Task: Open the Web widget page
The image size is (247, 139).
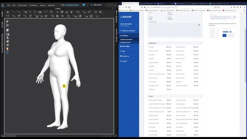Action: tap(125, 46)
